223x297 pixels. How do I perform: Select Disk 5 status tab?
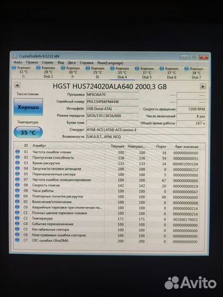tap(144, 73)
